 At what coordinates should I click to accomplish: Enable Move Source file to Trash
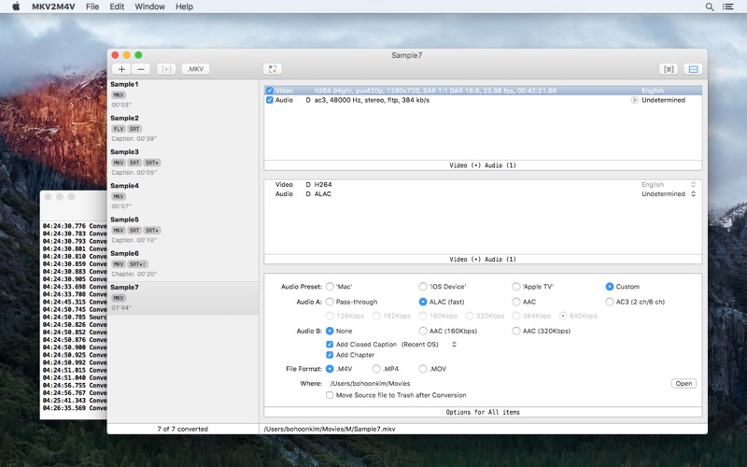[330, 395]
